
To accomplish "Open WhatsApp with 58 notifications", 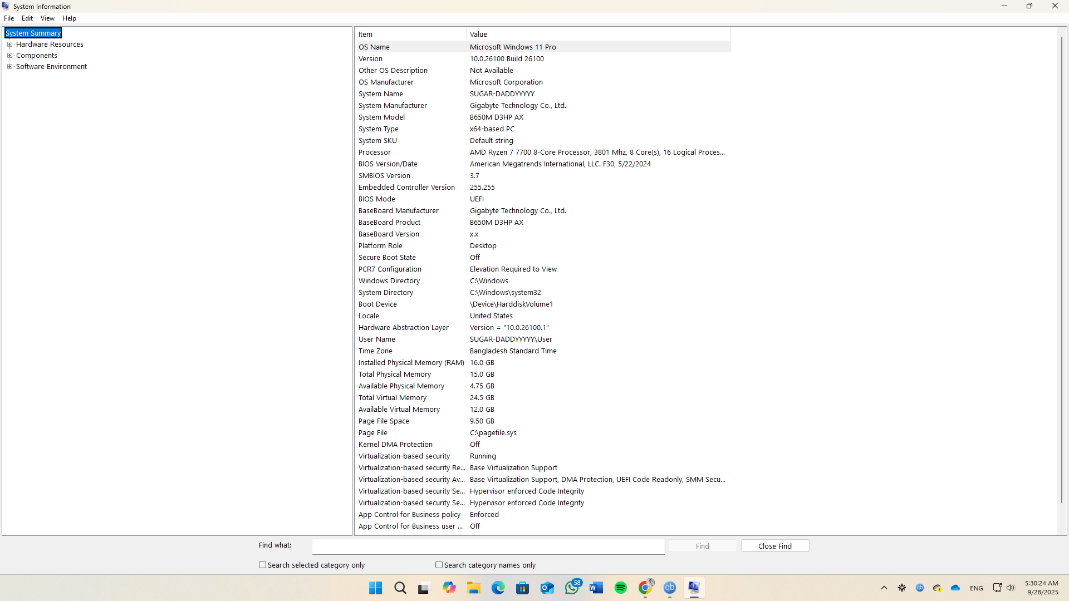I will 572,588.
